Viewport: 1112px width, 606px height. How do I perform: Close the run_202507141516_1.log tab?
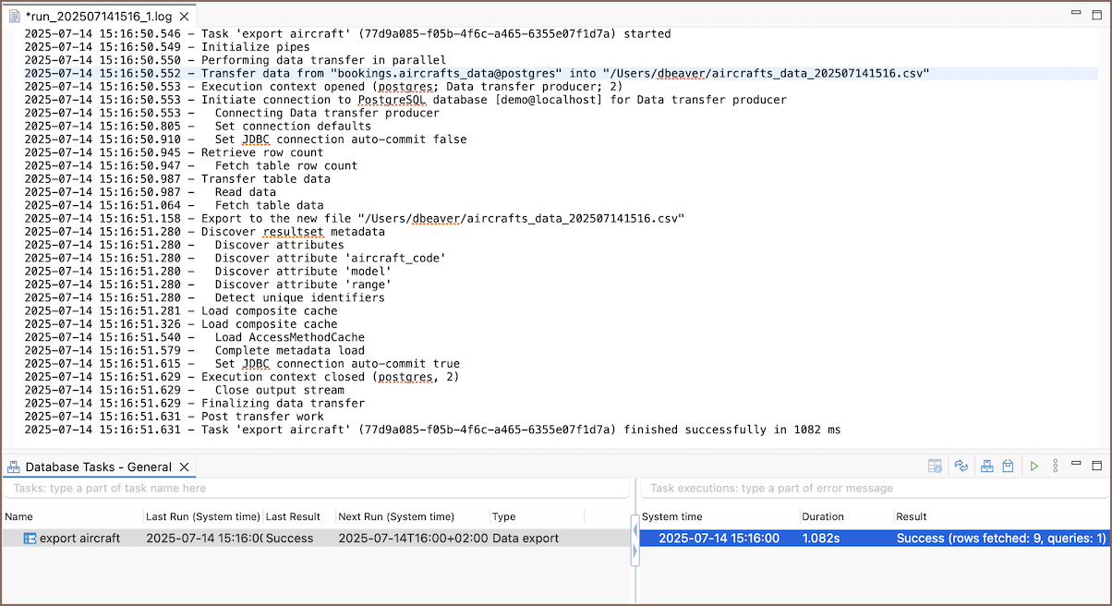click(183, 17)
